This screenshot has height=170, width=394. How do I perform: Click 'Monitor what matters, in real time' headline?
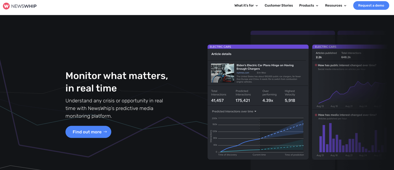[x=117, y=82]
